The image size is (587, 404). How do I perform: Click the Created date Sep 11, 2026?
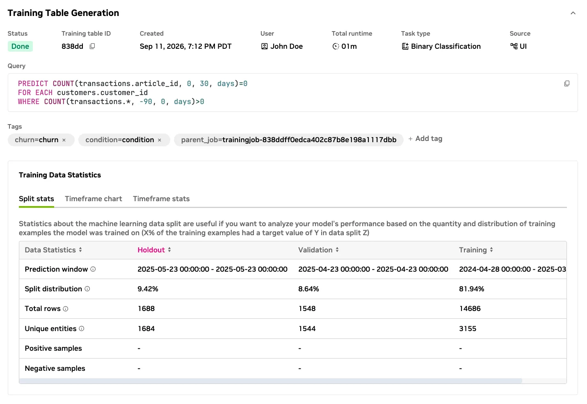coord(186,46)
